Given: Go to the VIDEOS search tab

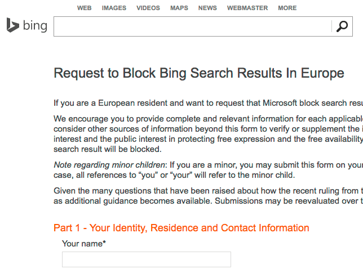Looking at the screenshot, I should (148, 8).
